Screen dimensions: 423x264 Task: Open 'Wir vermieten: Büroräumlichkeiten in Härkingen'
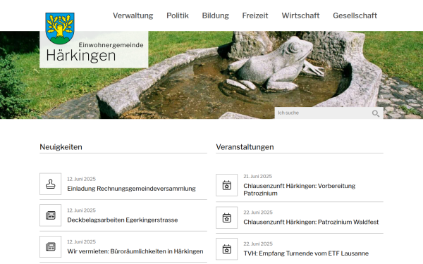[135, 251]
